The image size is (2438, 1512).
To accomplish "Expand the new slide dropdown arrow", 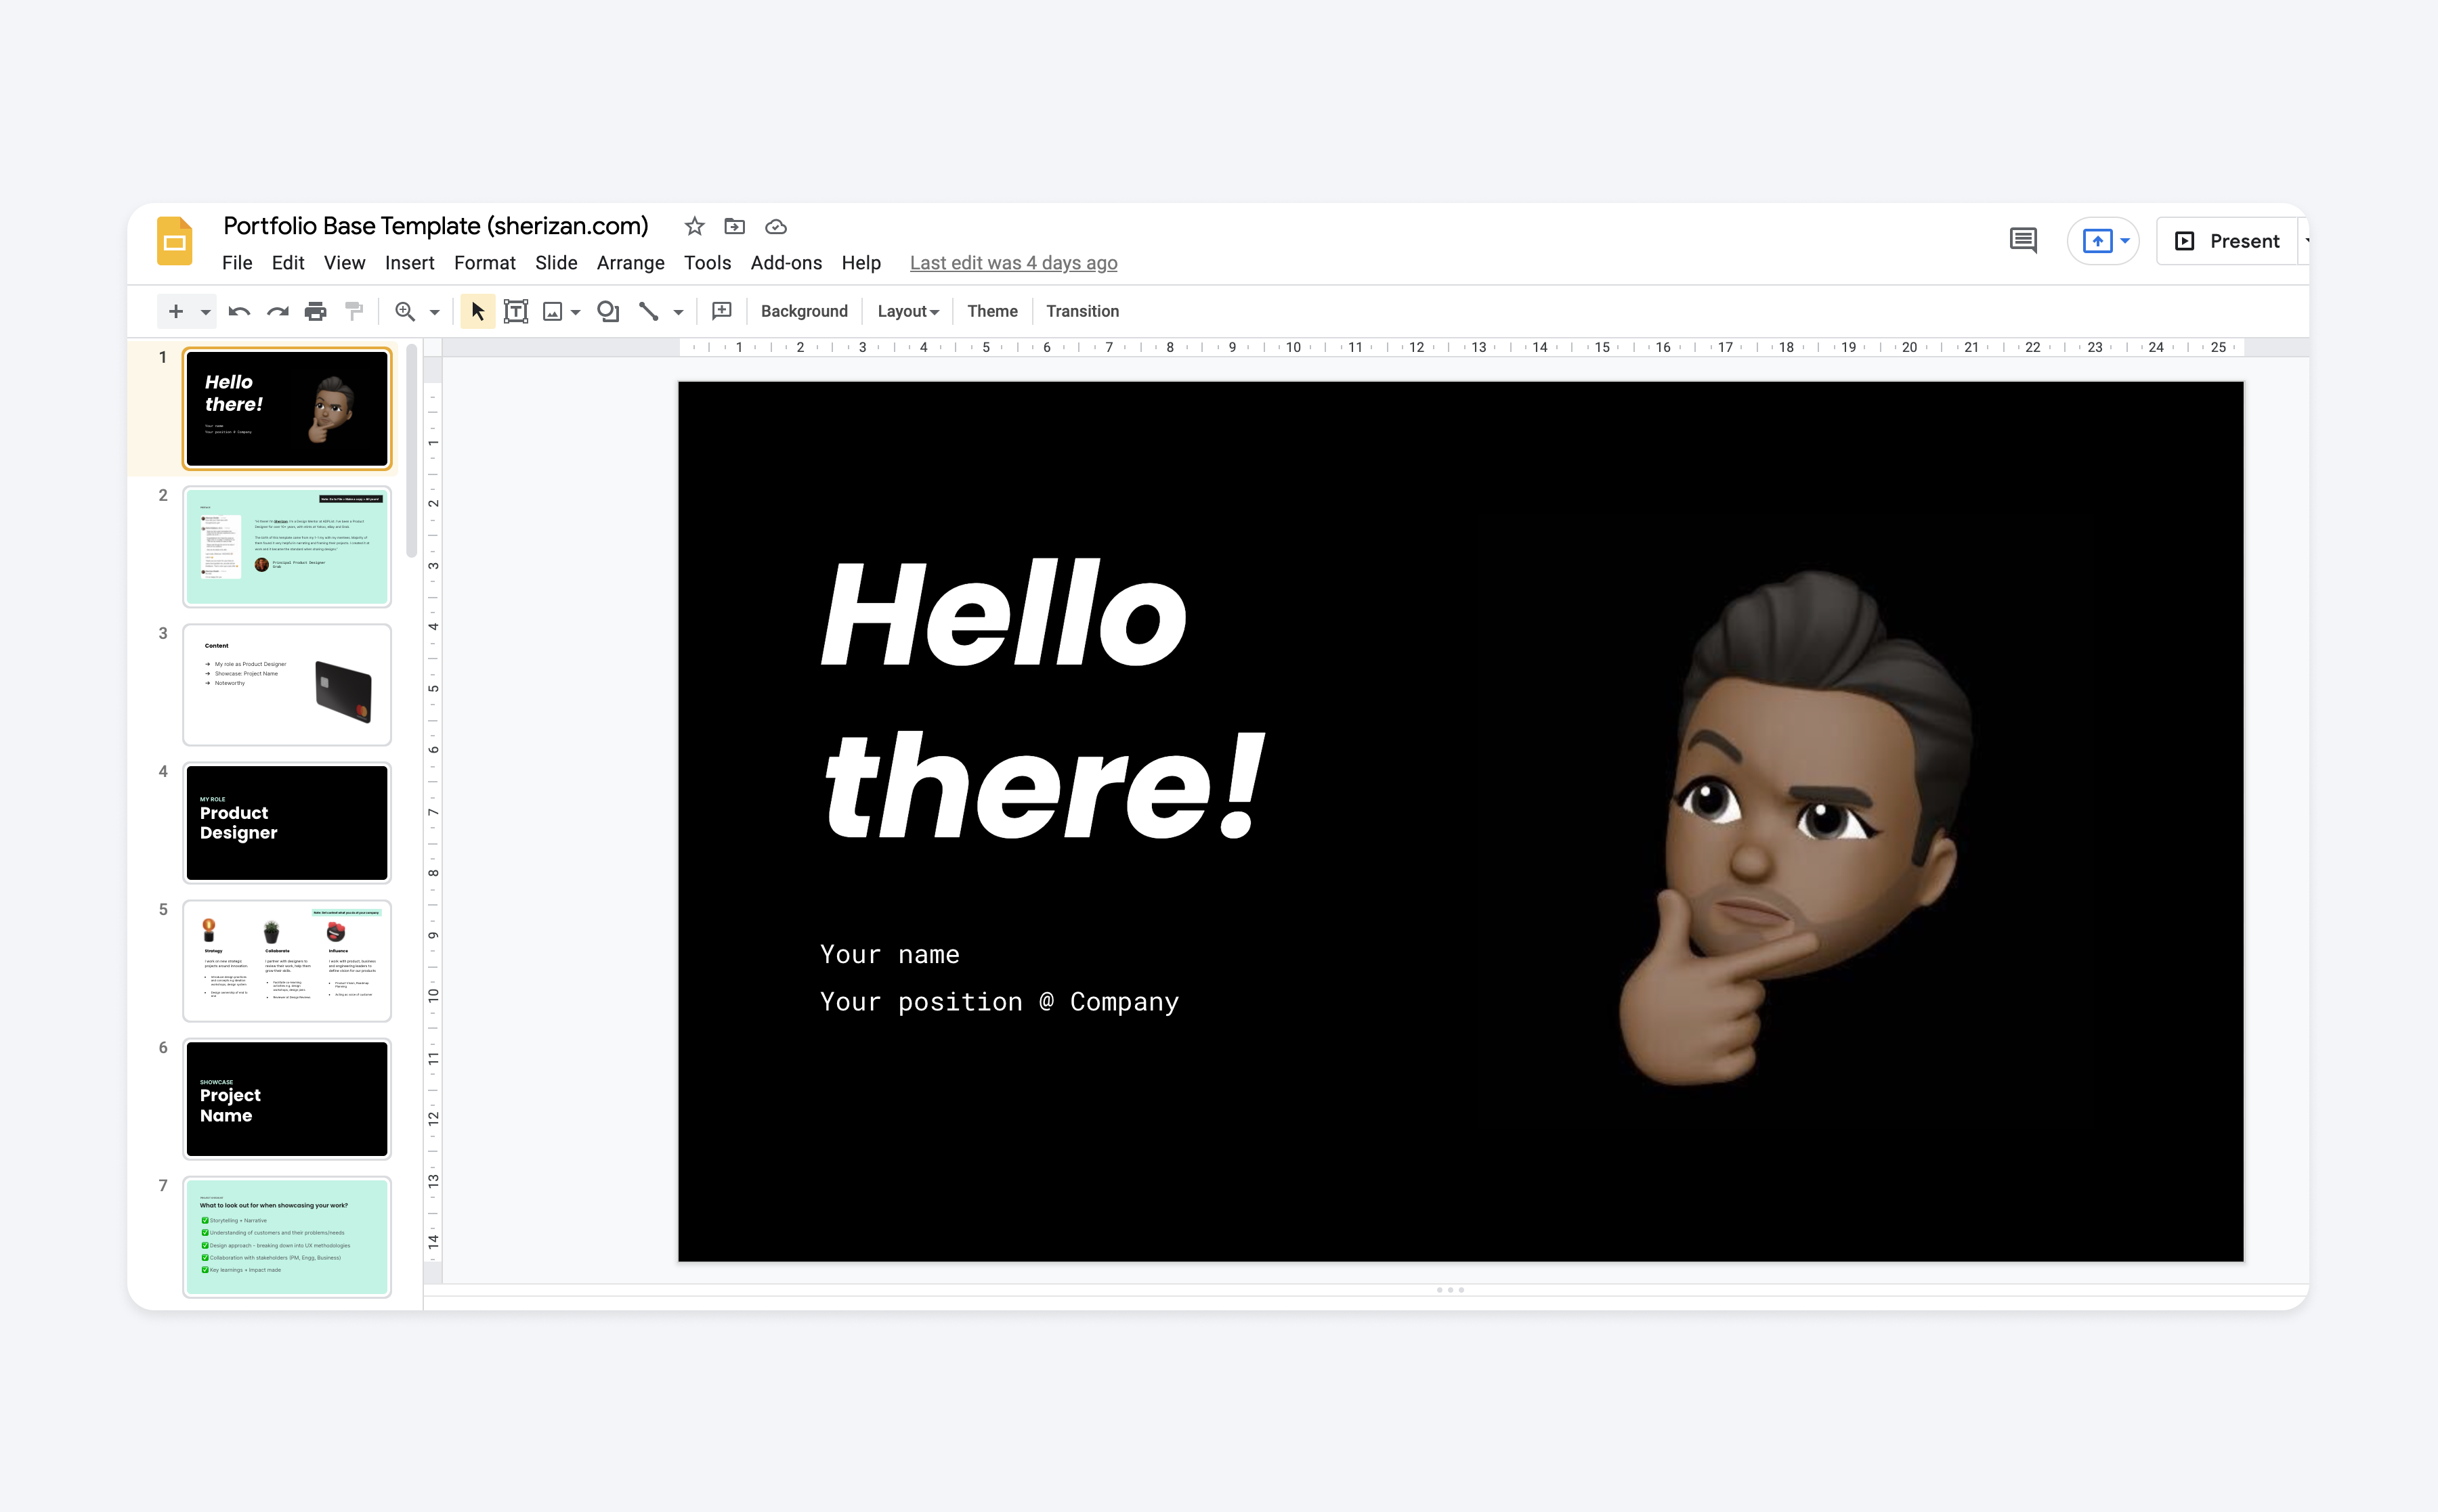I will coord(206,312).
